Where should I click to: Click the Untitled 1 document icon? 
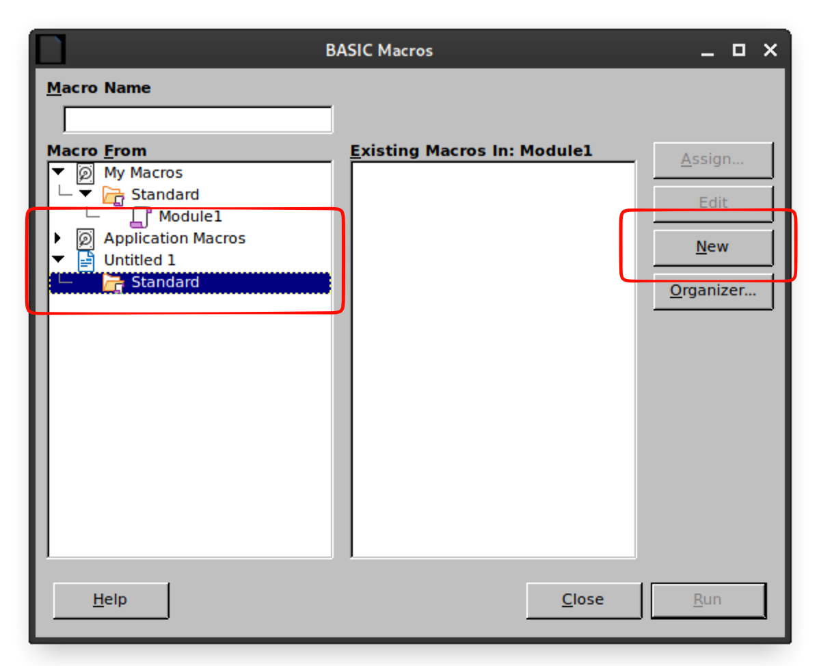coord(85,261)
